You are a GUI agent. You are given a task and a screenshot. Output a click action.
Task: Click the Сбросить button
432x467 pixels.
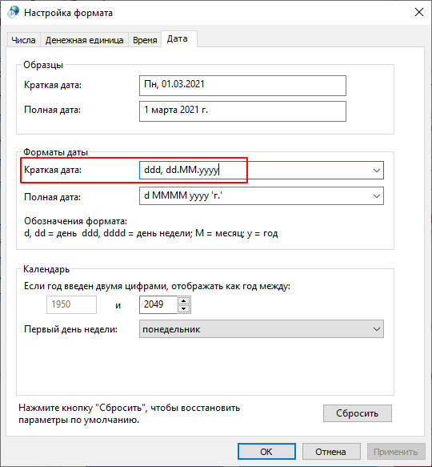coord(358,413)
